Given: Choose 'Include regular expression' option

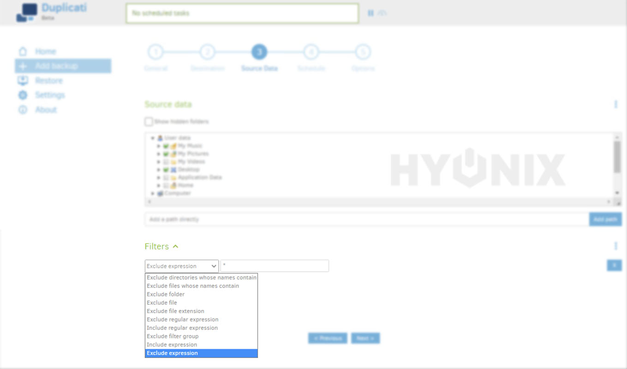Looking at the screenshot, I should pos(182,328).
